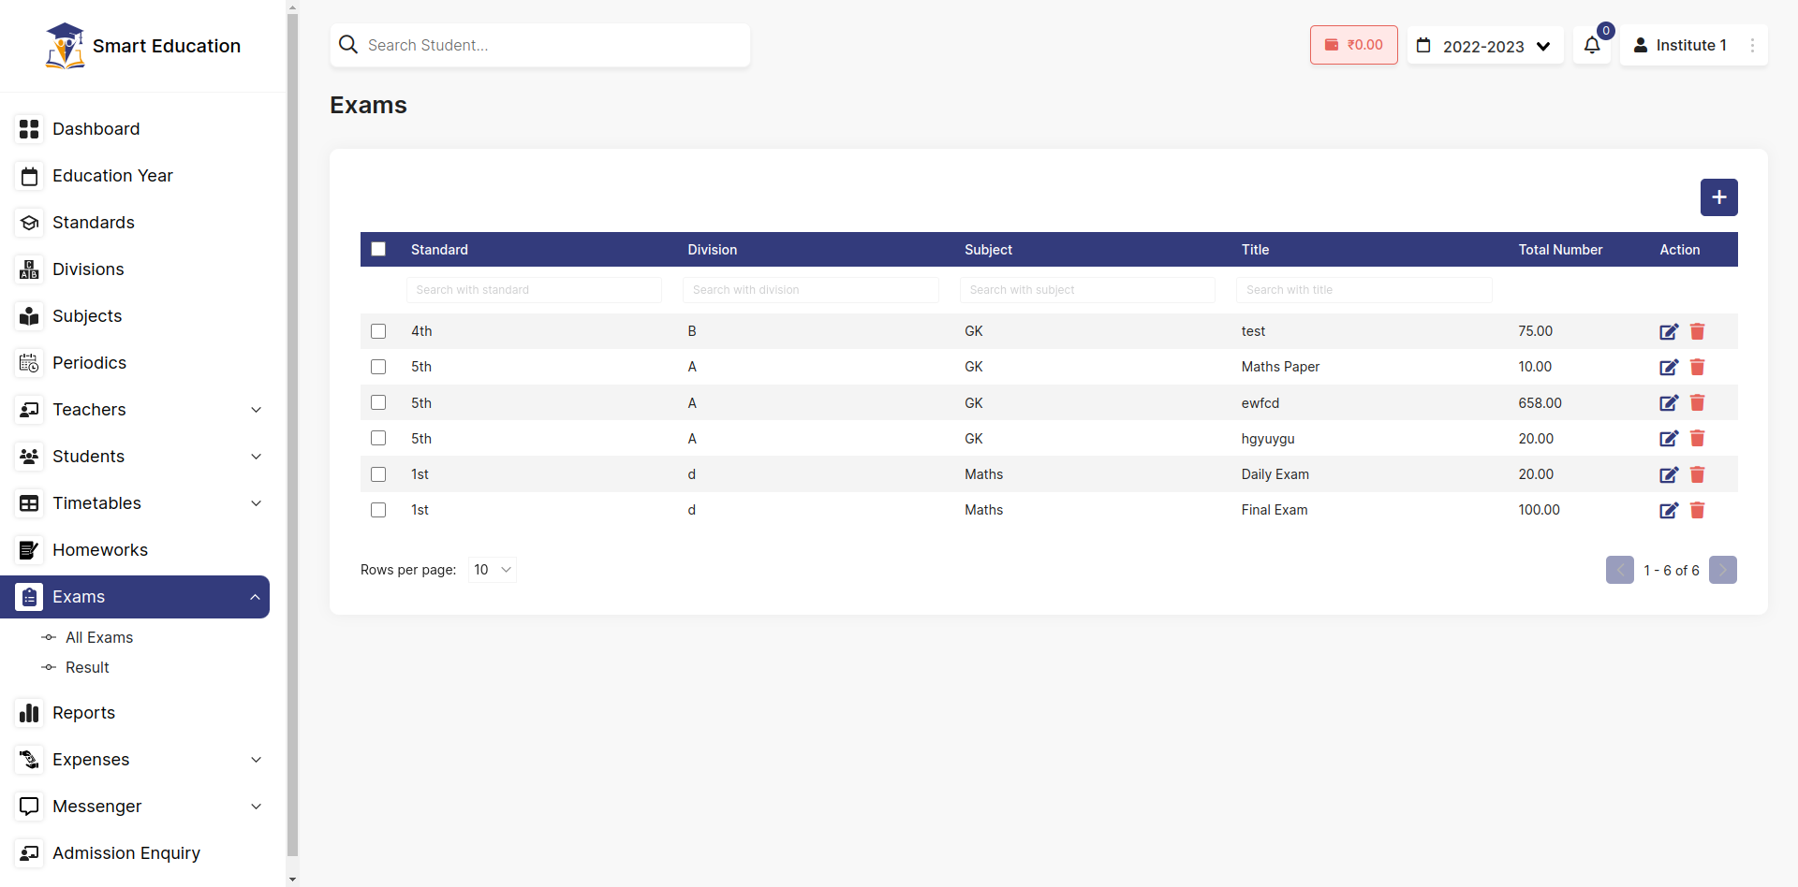Edit the exam titled test
The width and height of the screenshot is (1798, 887).
tap(1669, 331)
